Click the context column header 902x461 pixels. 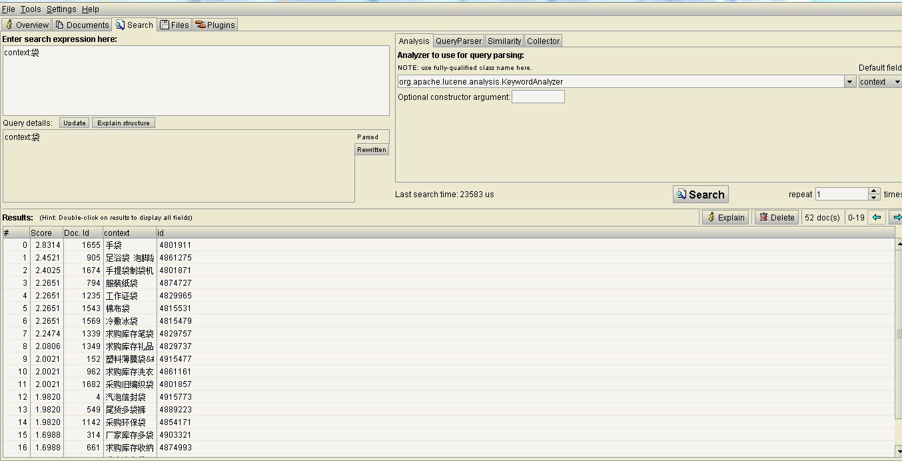129,232
